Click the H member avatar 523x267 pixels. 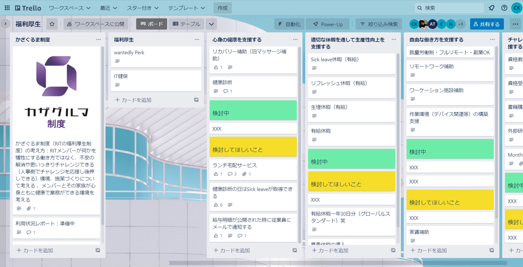451,24
